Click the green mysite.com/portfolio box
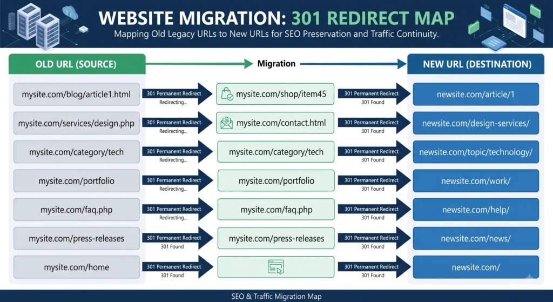Screen dimensions: 553x302 276,180
